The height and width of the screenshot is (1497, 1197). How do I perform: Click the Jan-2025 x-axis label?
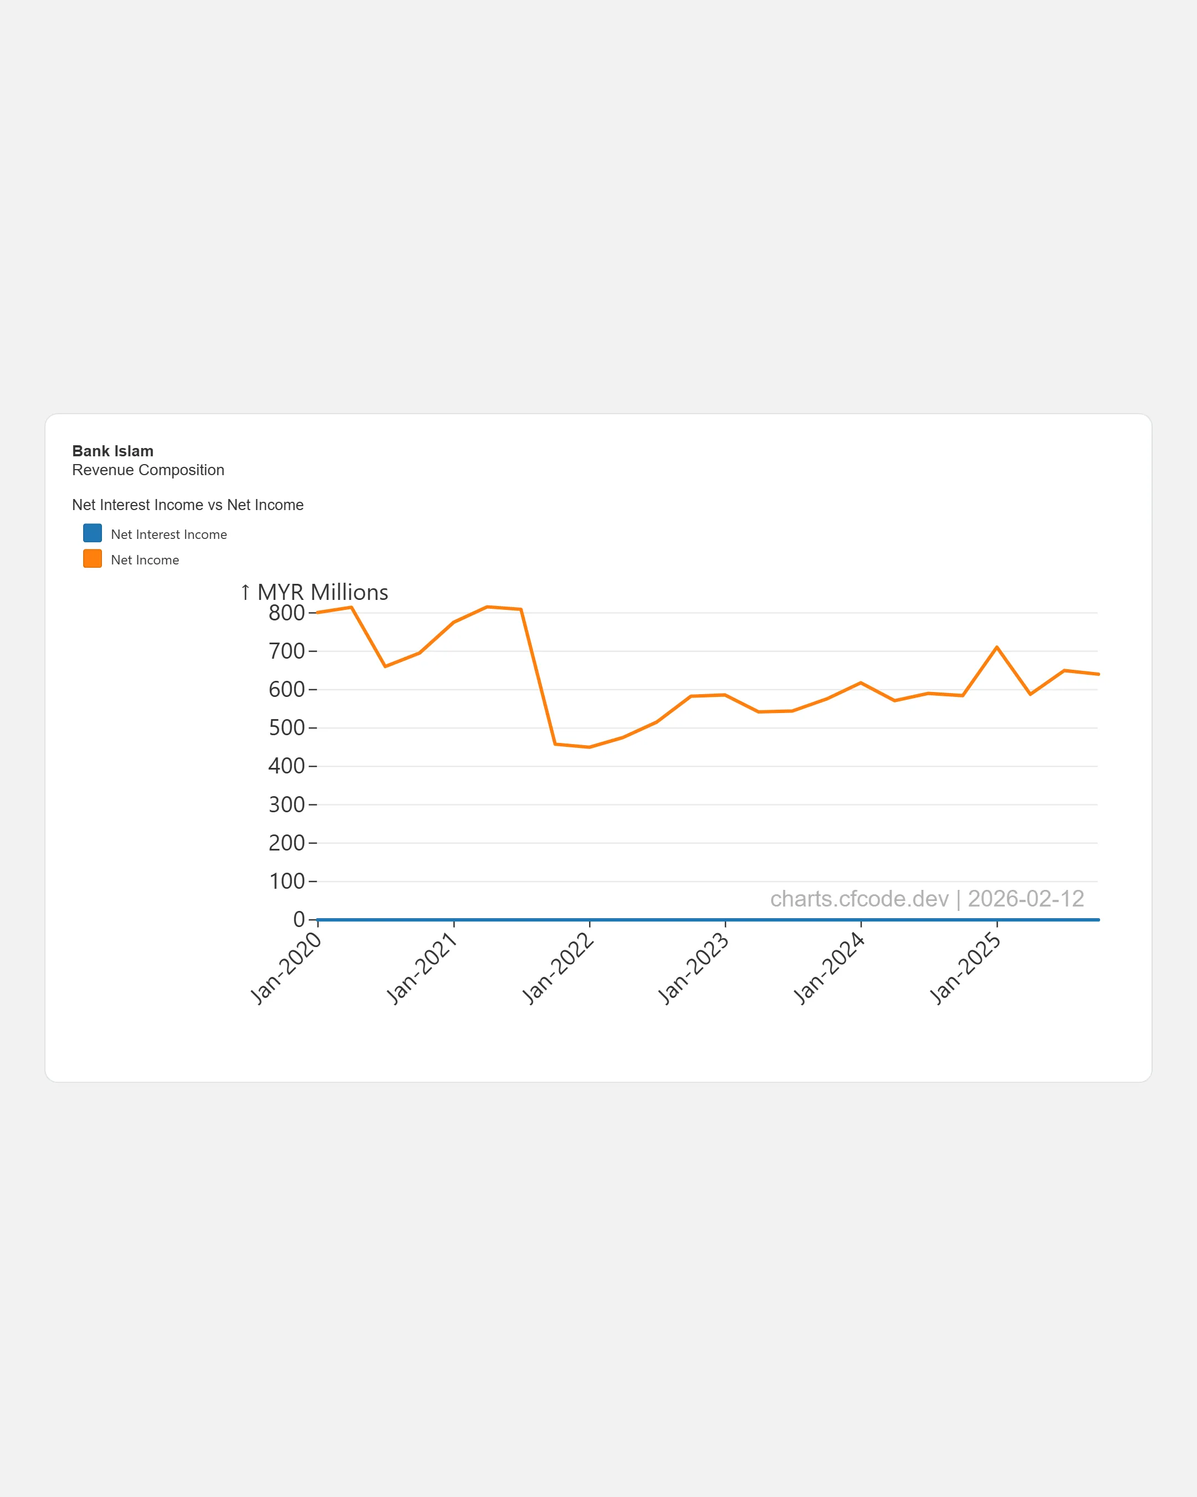point(965,968)
